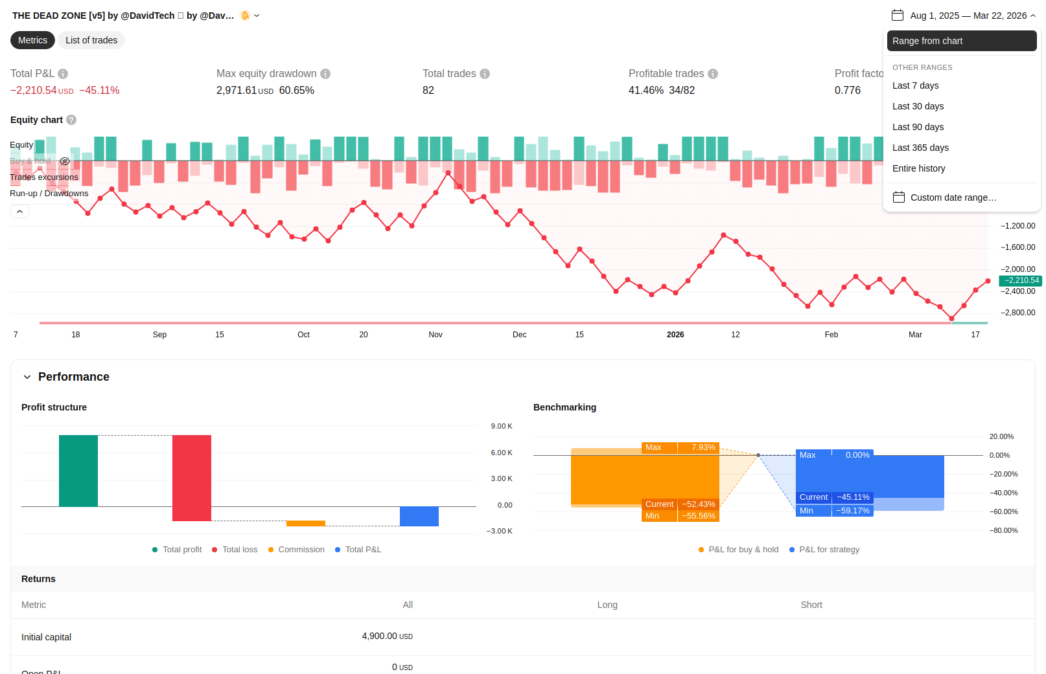The height and width of the screenshot is (674, 1046).
Task: Click the Total P&L info icon
Action: 63,74
